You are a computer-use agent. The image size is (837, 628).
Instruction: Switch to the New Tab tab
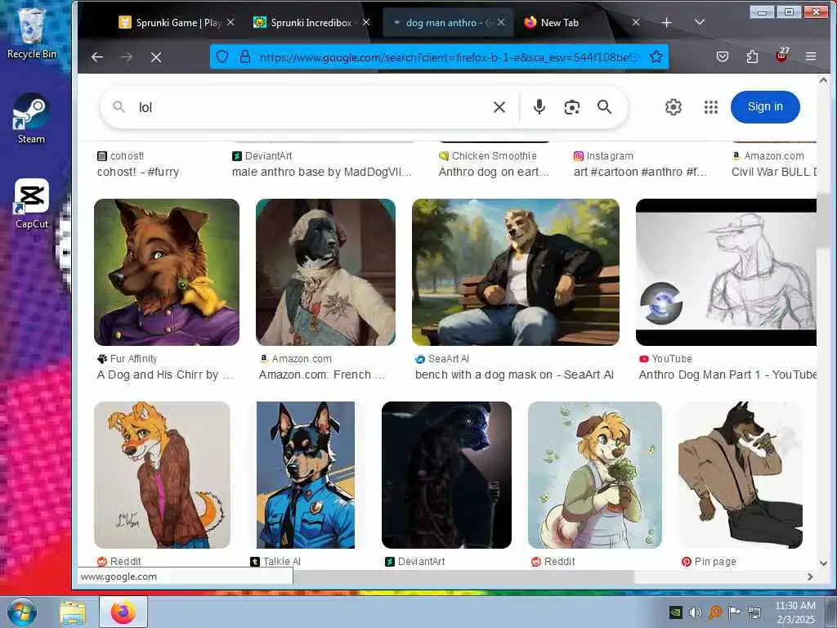pyautogui.click(x=582, y=22)
